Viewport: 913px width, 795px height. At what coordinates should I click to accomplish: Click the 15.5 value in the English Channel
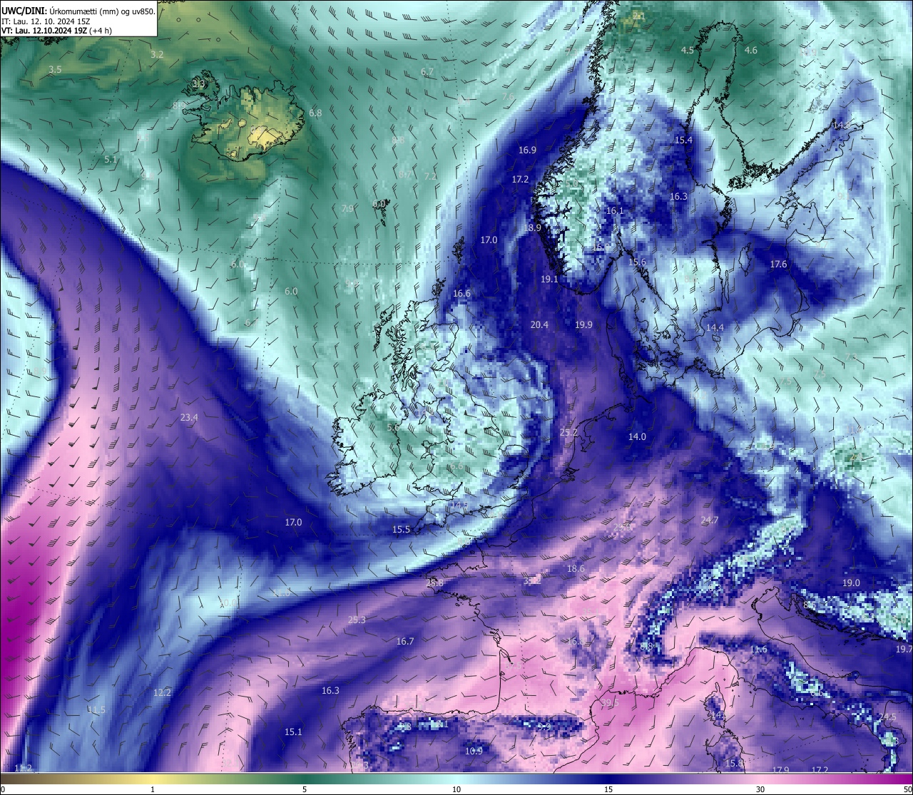[x=402, y=529]
